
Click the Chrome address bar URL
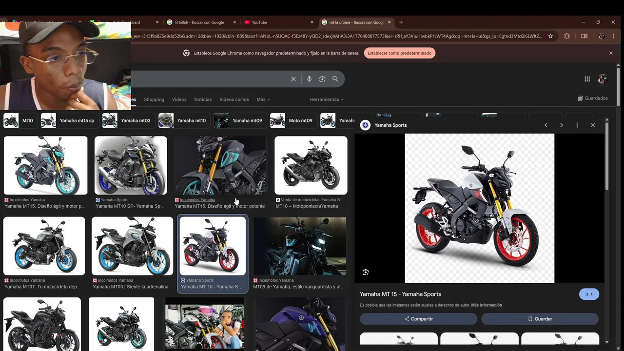[x=336, y=36]
